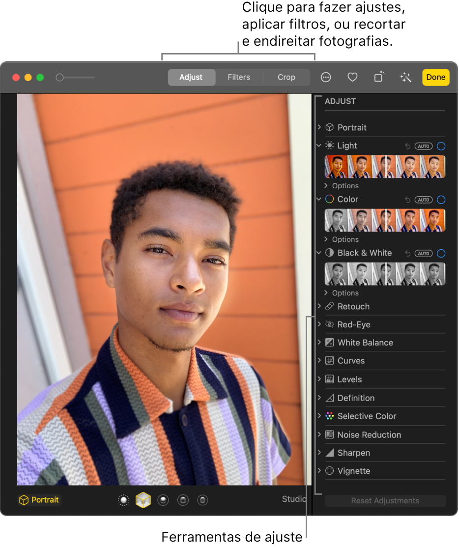Click the Light sun icon
The width and height of the screenshot is (459, 548).
[329, 146]
